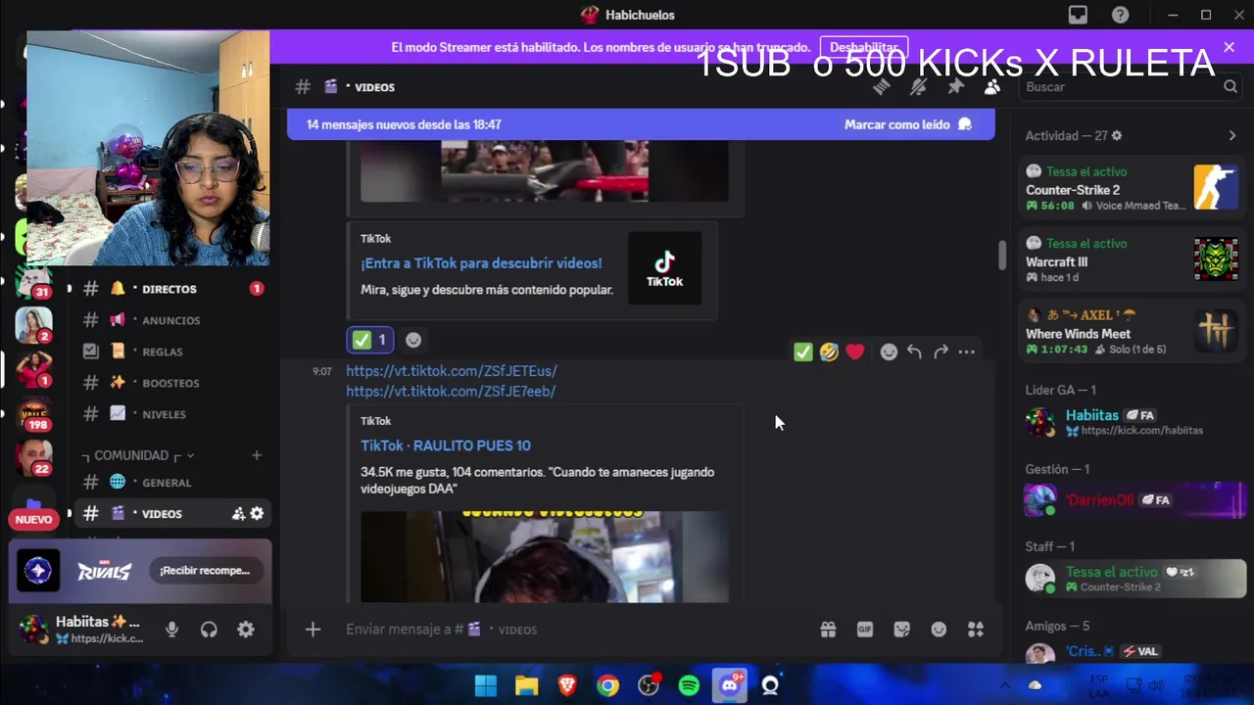Viewport: 1254px width, 705px height.
Task: Expand the Actividad panel arrow
Action: 1232,135
